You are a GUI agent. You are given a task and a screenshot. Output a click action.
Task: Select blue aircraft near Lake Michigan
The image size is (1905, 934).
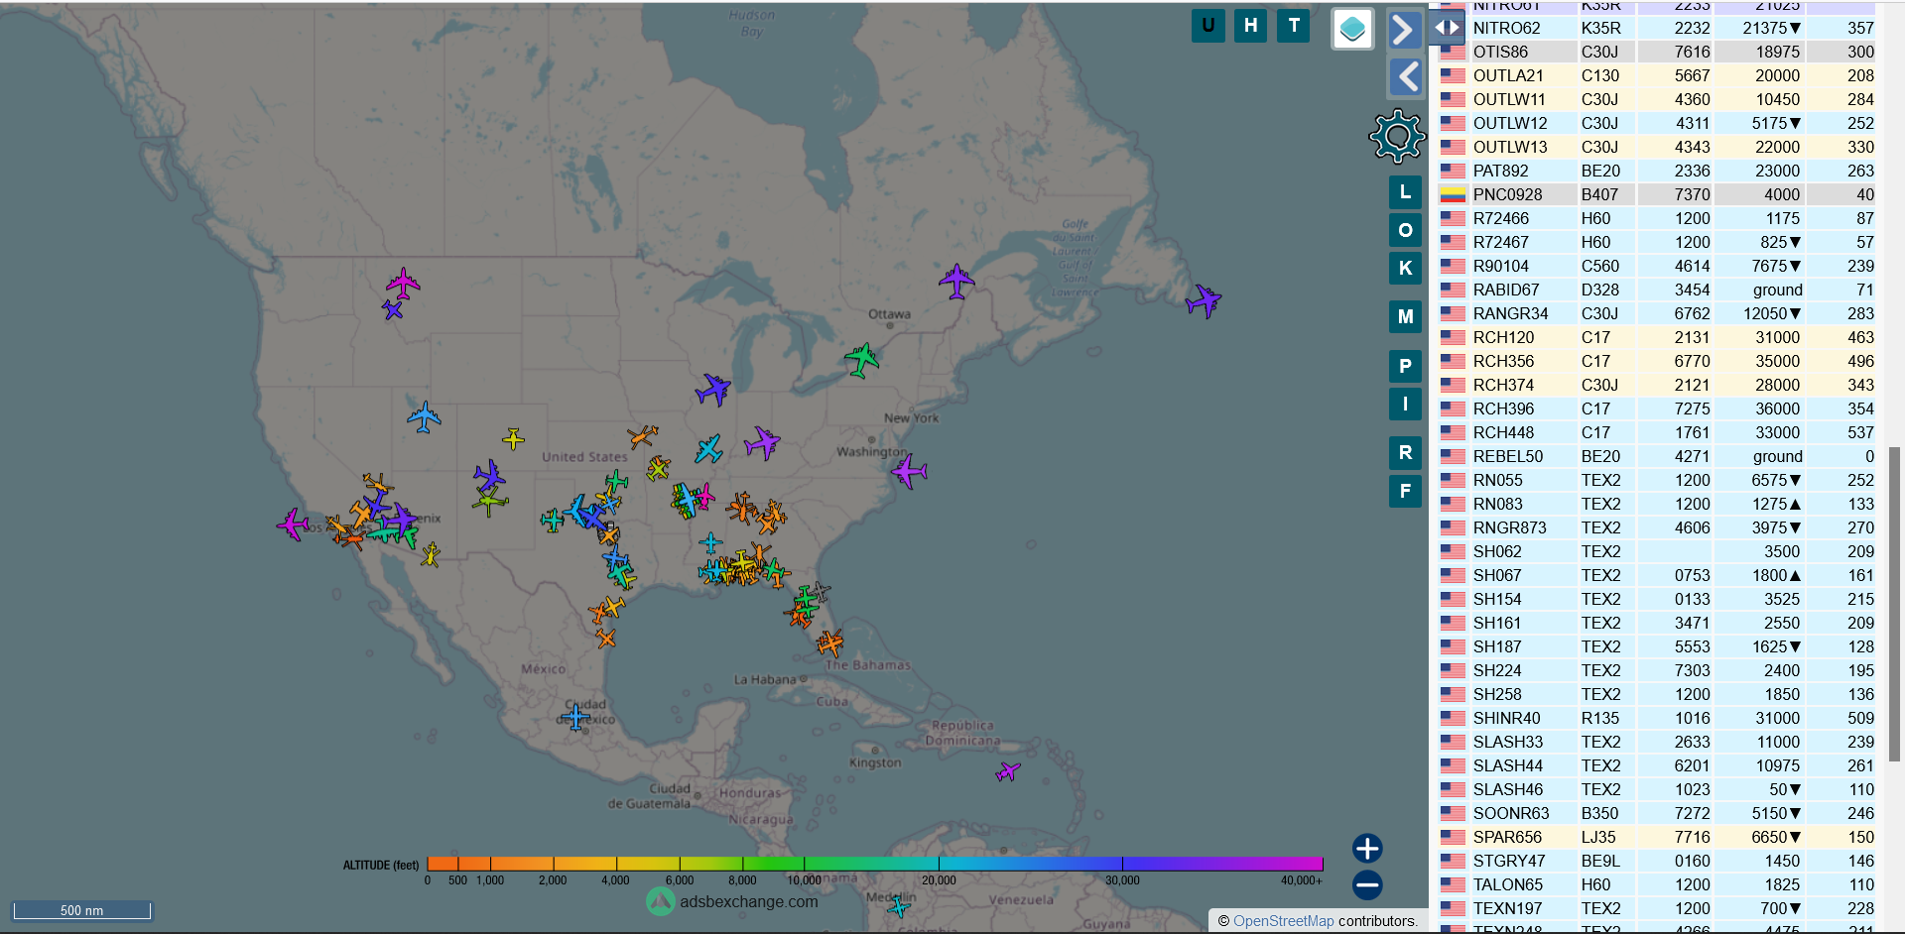[713, 390]
